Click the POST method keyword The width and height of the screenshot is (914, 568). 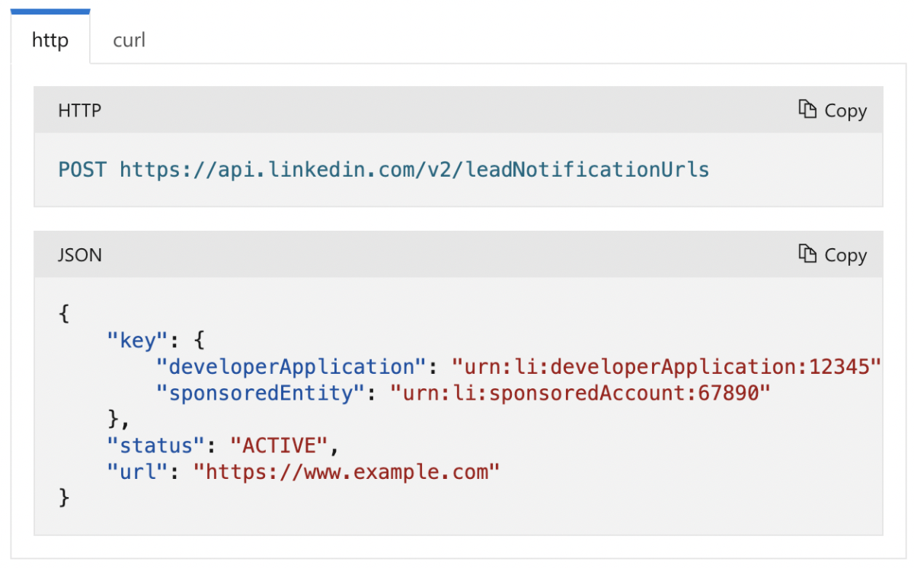(83, 169)
